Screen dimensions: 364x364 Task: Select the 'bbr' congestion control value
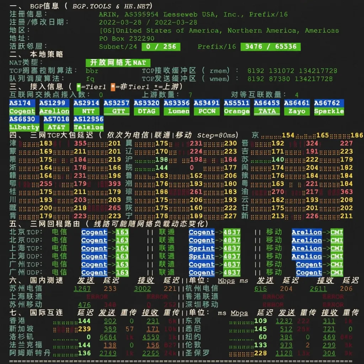92,71
